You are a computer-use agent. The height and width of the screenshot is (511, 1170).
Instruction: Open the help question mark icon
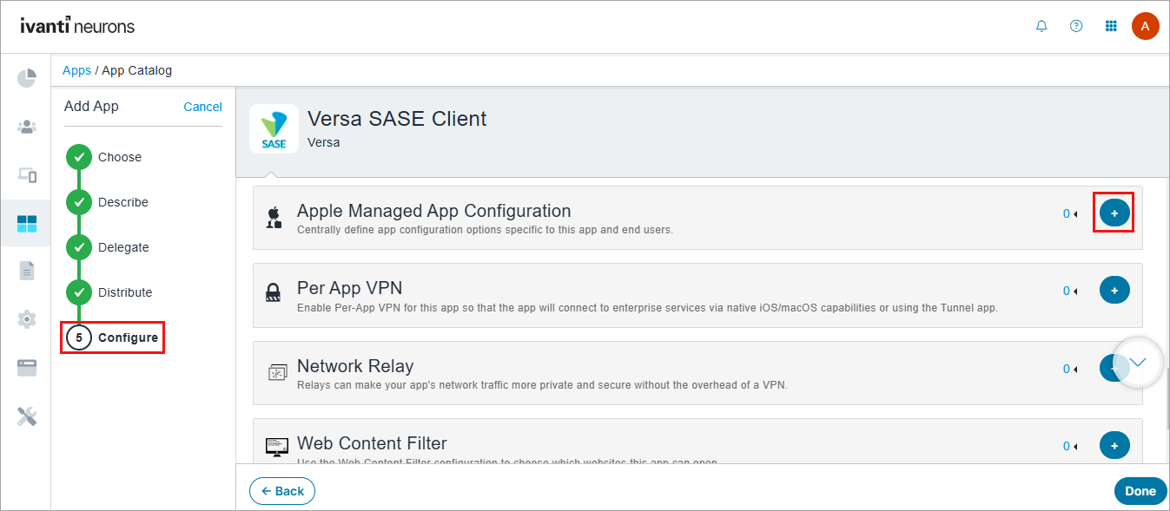[1076, 26]
